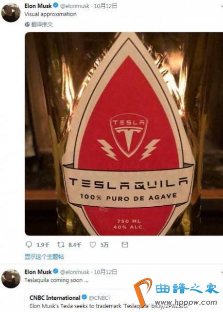Click the reply speech bubble icon
Image resolution: width=223 pixels, height=312 pixels.
29,245
